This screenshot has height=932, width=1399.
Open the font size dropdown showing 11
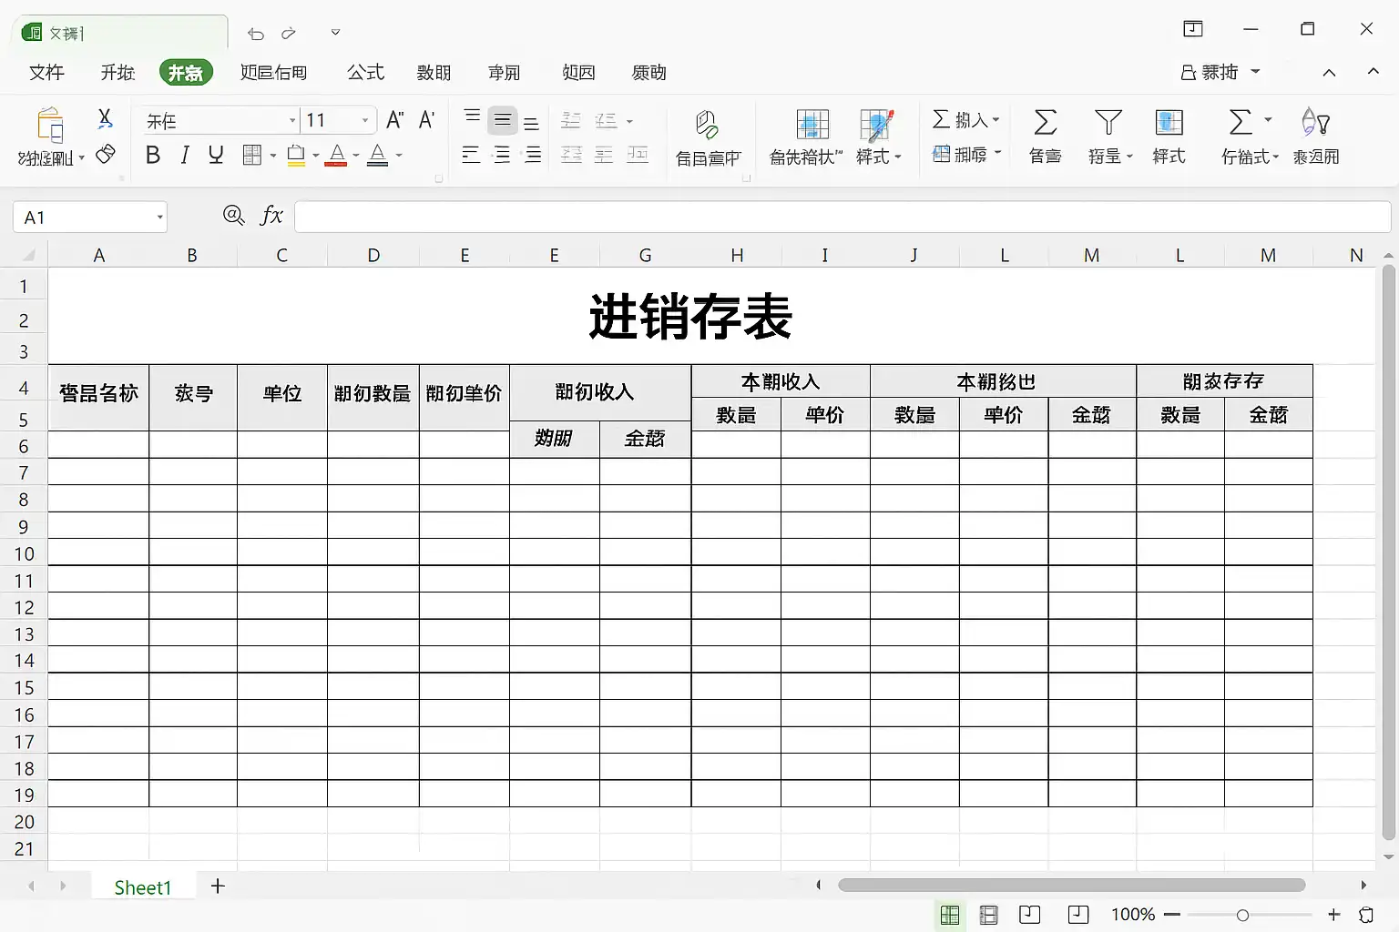[365, 120]
